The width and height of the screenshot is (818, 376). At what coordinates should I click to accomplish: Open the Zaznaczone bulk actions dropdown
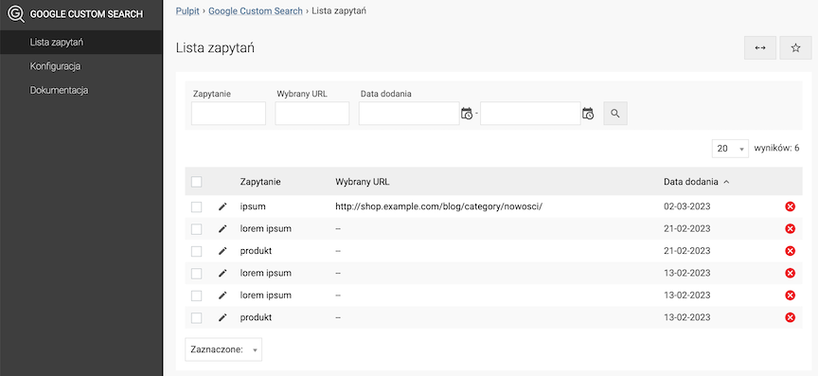[x=223, y=349]
